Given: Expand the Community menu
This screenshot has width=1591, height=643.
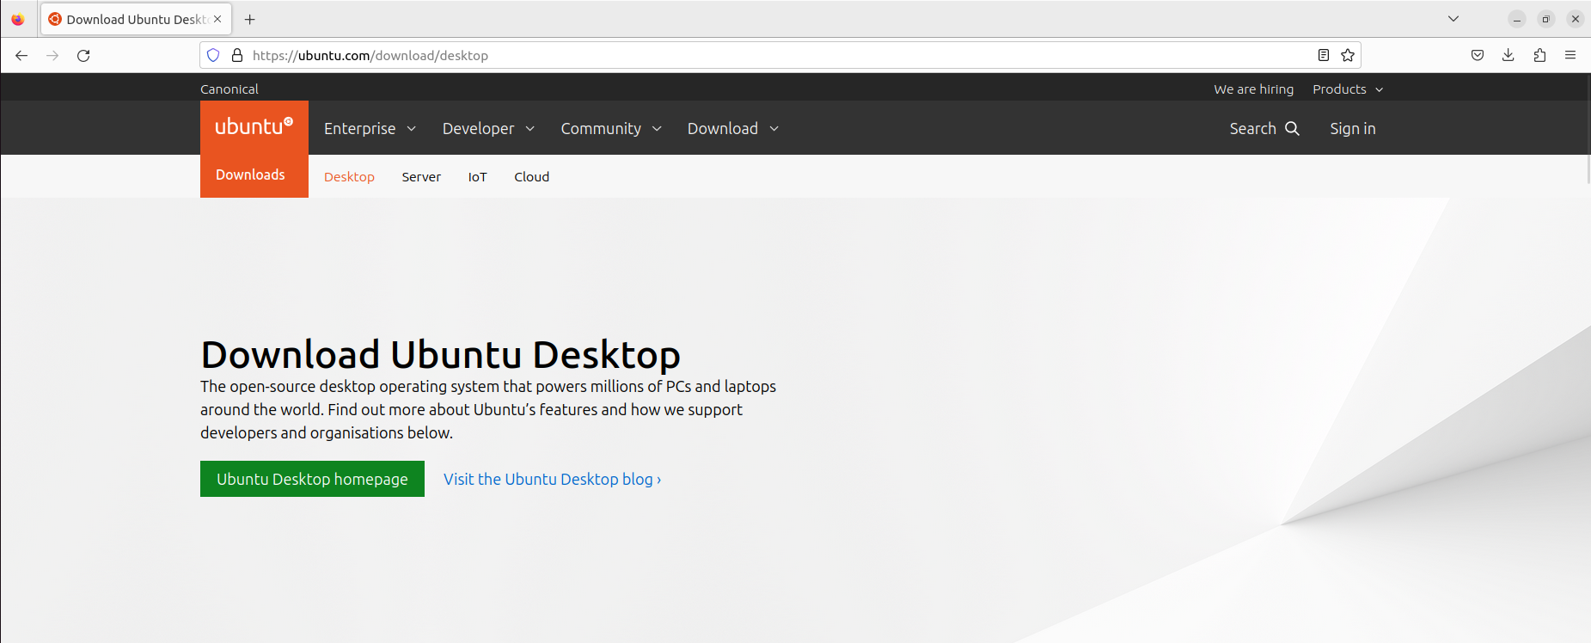Looking at the screenshot, I should 611,128.
